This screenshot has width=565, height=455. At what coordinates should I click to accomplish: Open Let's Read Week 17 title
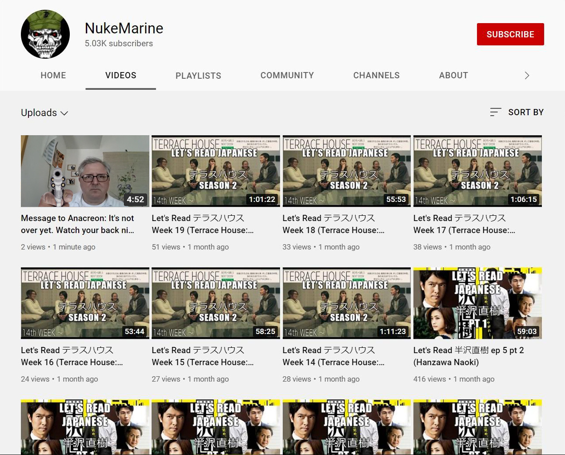pos(465,224)
